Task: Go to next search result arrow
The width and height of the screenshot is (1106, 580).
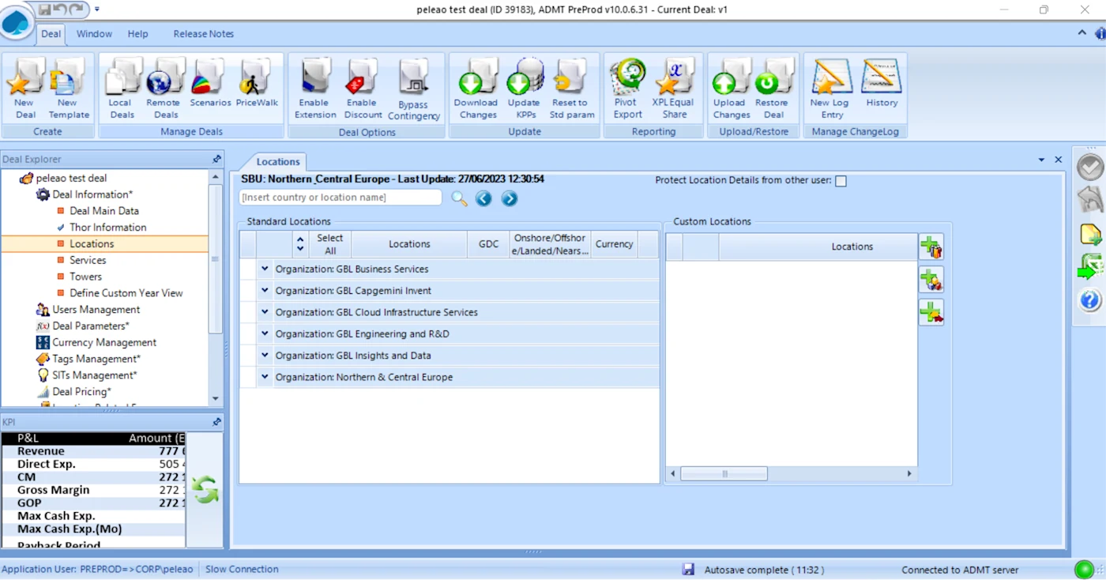Action: coord(510,198)
